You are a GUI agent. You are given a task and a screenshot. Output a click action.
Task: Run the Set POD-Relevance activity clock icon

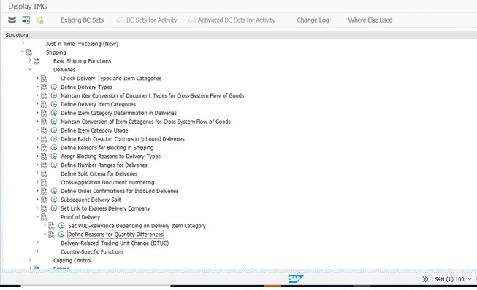[x=61, y=226]
